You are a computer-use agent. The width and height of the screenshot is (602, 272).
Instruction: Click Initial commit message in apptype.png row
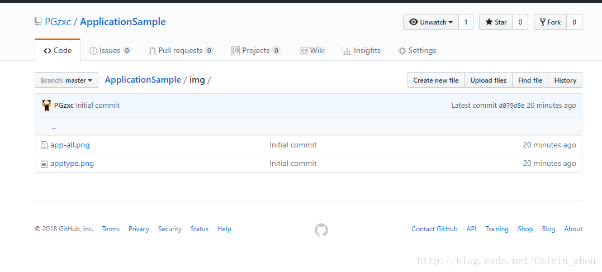(293, 164)
